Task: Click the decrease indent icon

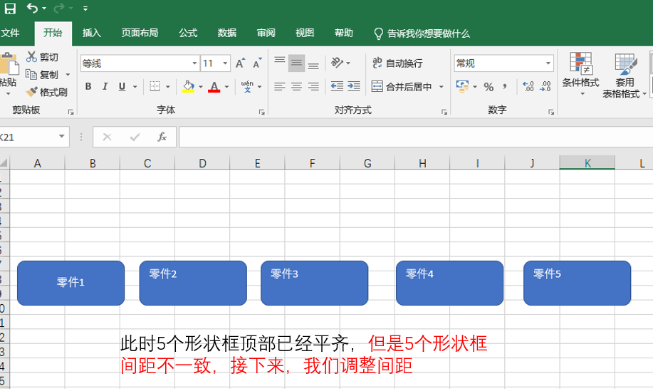Action: 337,87
